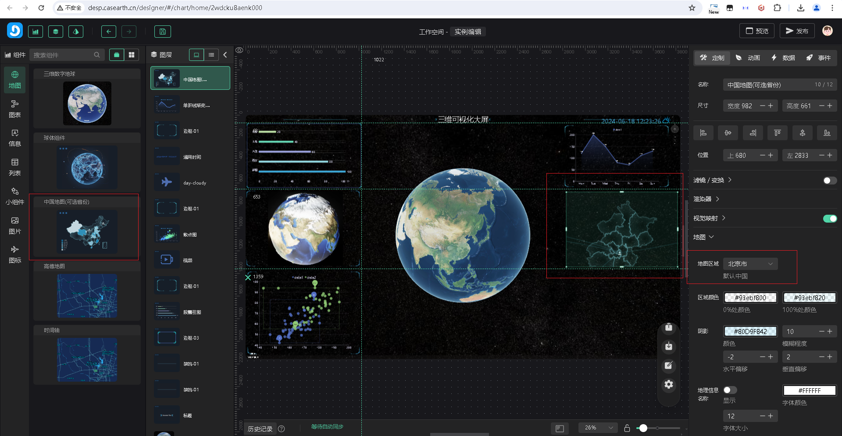
Task: Collapse the 图层 panel with arrow
Action: [225, 55]
